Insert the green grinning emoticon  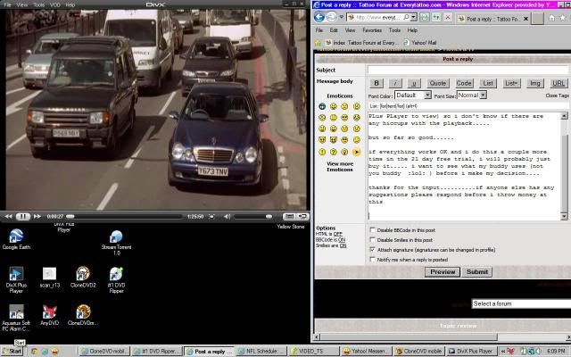[322, 106]
